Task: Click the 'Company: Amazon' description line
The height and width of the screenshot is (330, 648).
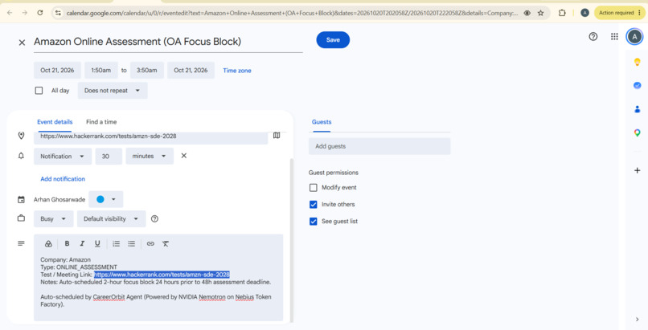Action: 65,260
